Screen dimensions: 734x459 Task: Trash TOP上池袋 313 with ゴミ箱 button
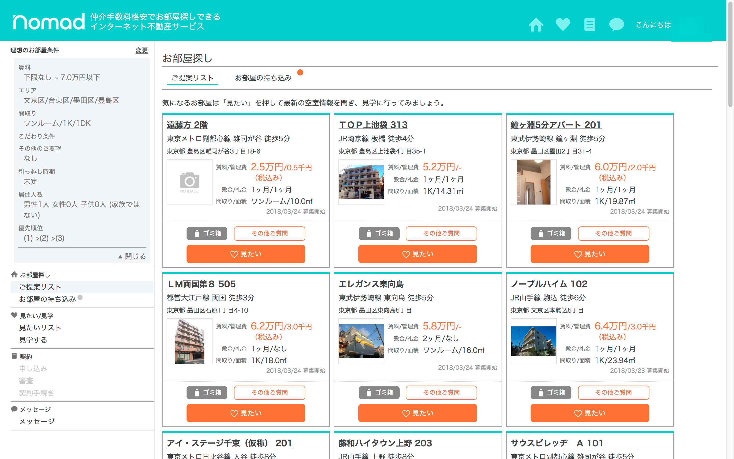pos(379,233)
